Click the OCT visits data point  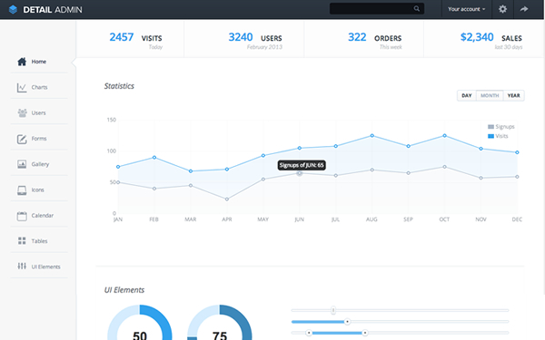[x=444, y=136]
